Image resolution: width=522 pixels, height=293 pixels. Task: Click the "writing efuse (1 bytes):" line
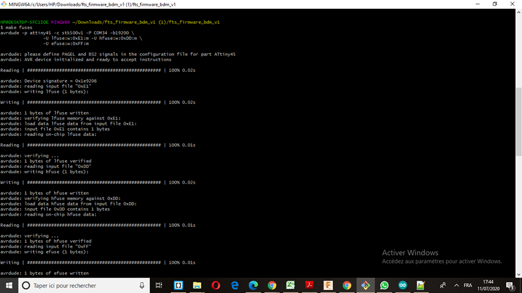point(44,252)
